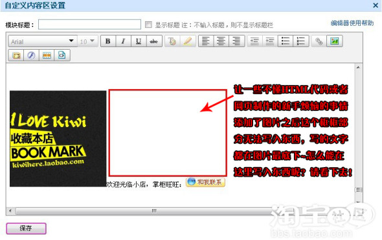Enable the 显示标题 checkbox
This screenshot has width=382, height=240.
(x=148, y=25)
